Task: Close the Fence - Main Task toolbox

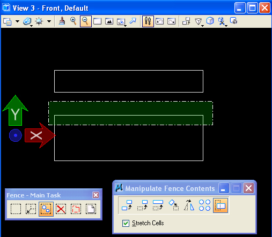Action: point(95,195)
